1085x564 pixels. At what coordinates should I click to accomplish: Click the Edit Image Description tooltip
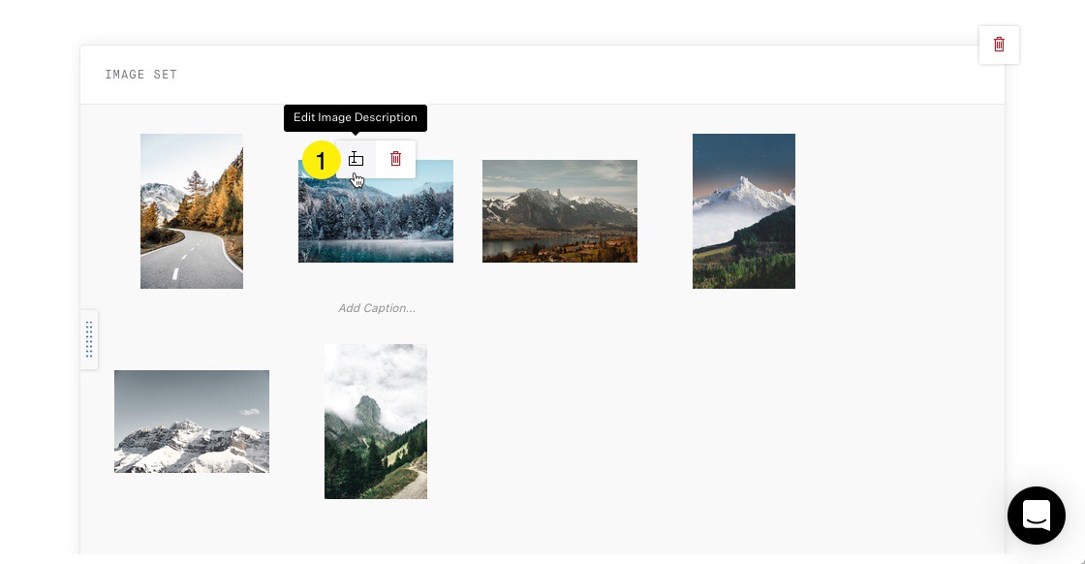(x=356, y=117)
